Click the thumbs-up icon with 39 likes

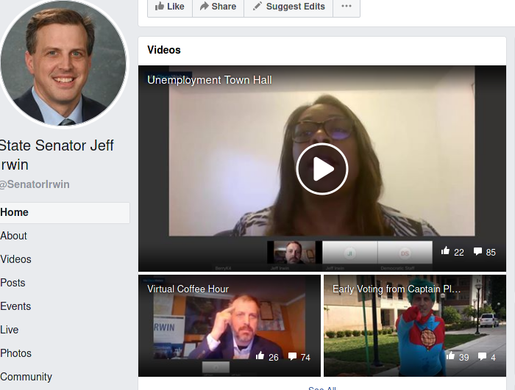click(450, 356)
